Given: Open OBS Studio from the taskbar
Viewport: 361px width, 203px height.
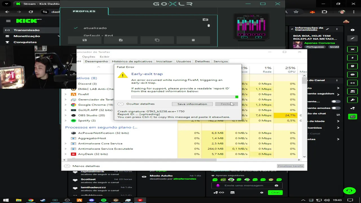Looking at the screenshot, I should pos(67,200).
